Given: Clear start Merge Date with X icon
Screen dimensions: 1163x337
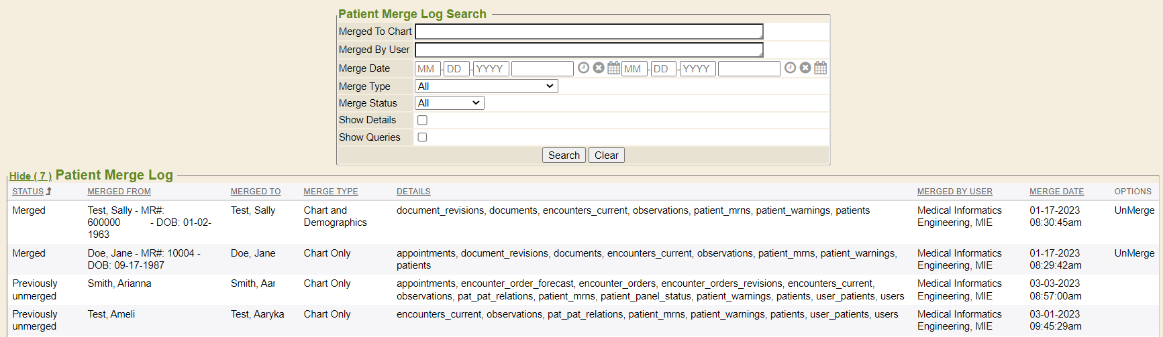Looking at the screenshot, I should (599, 68).
